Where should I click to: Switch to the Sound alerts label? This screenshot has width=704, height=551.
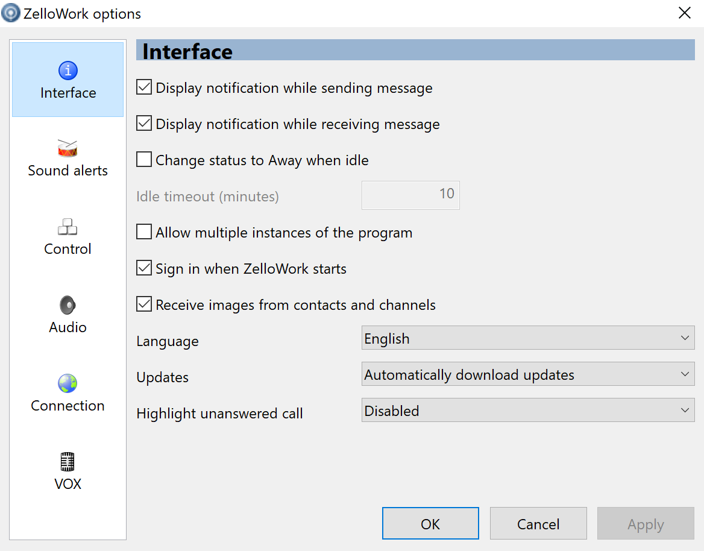68,171
